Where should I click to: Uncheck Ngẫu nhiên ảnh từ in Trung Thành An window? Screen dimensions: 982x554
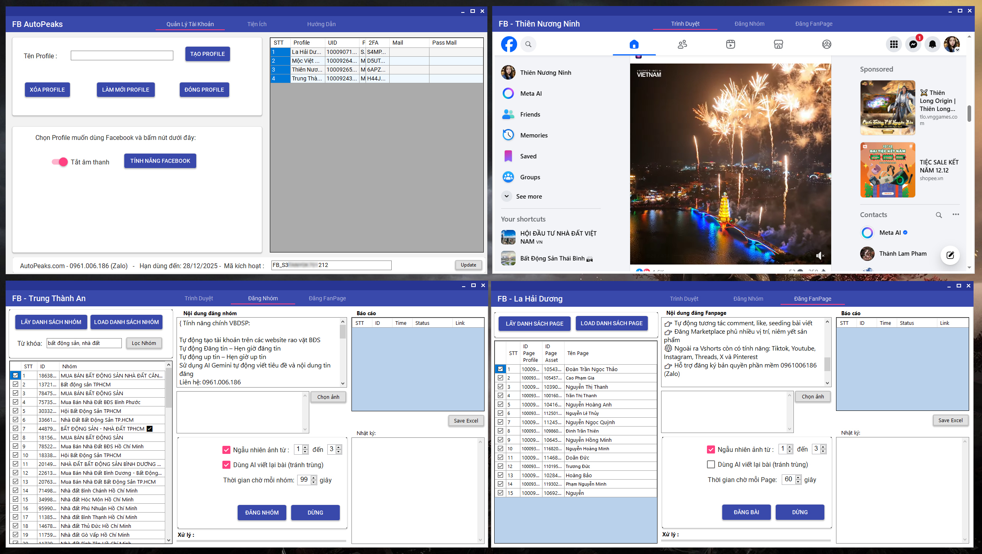pos(226,450)
